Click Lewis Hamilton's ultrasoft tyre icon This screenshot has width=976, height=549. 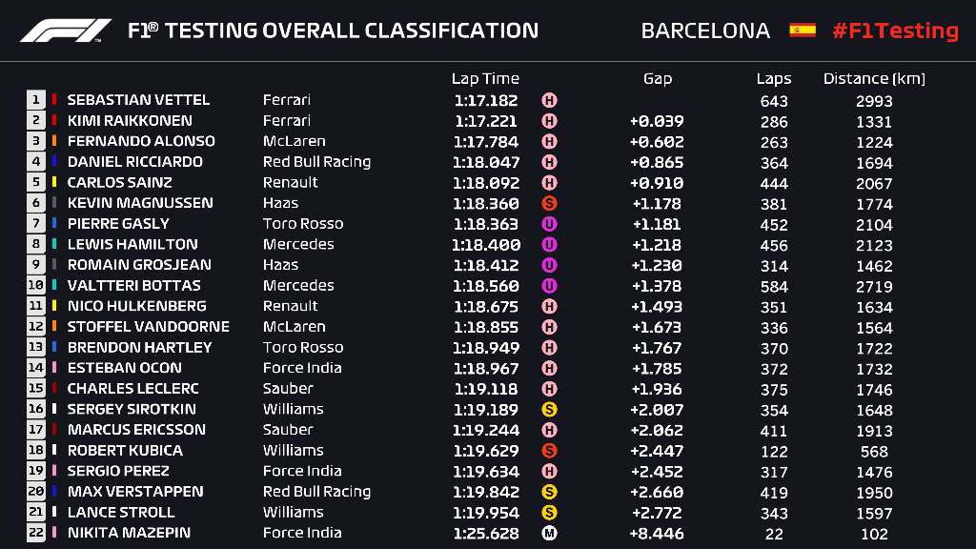point(549,245)
